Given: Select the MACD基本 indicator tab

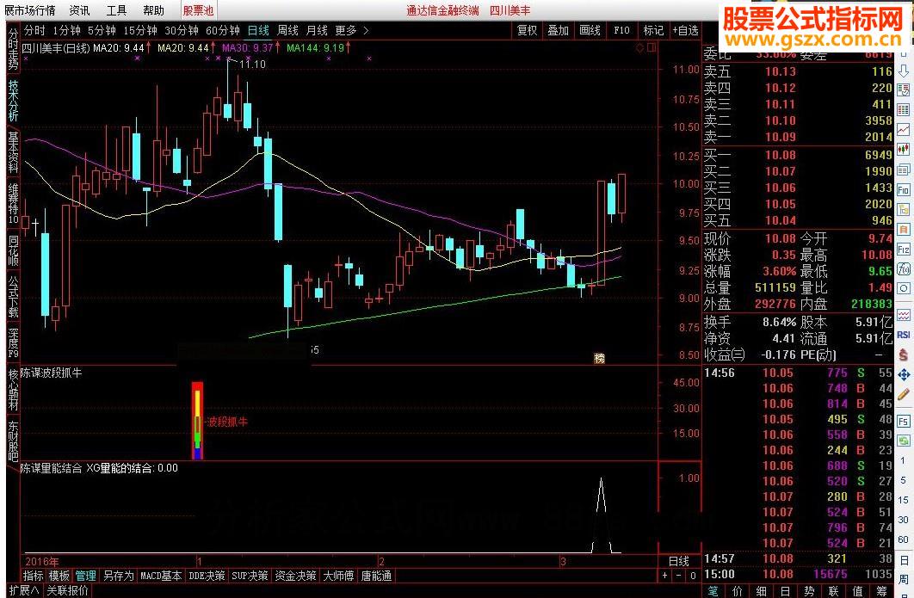Looking at the screenshot, I should pos(161,576).
